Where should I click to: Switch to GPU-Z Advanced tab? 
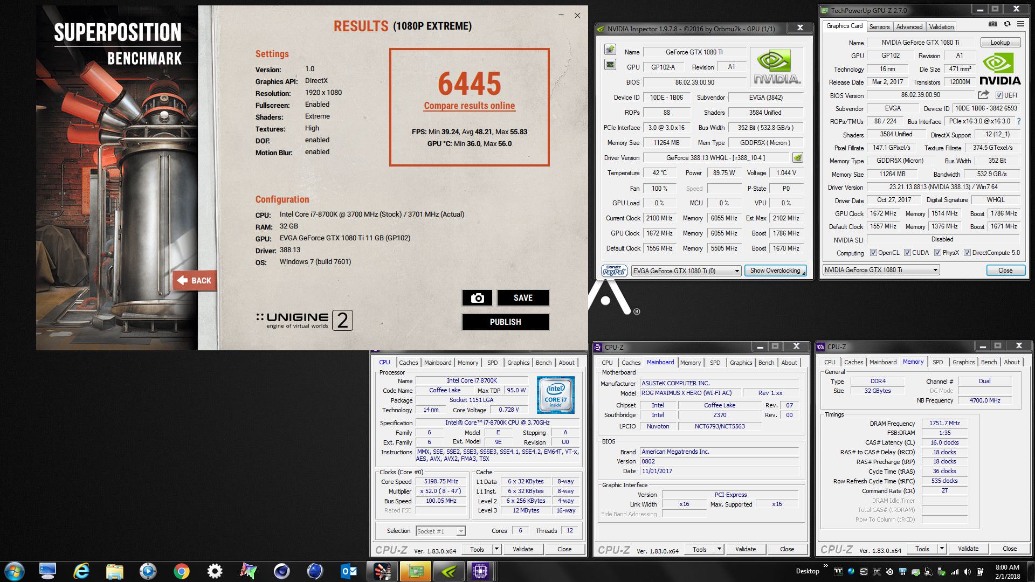[x=909, y=26]
